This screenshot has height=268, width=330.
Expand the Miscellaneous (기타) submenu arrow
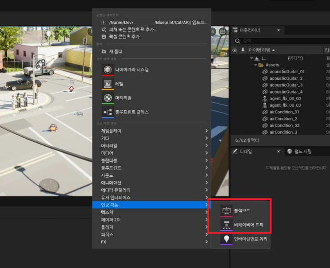pyautogui.click(x=207, y=138)
